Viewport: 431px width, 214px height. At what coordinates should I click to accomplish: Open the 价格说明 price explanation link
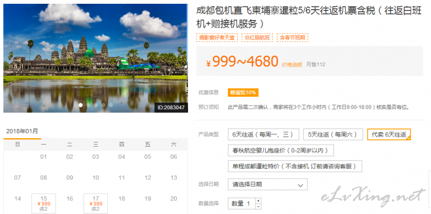[292, 65]
